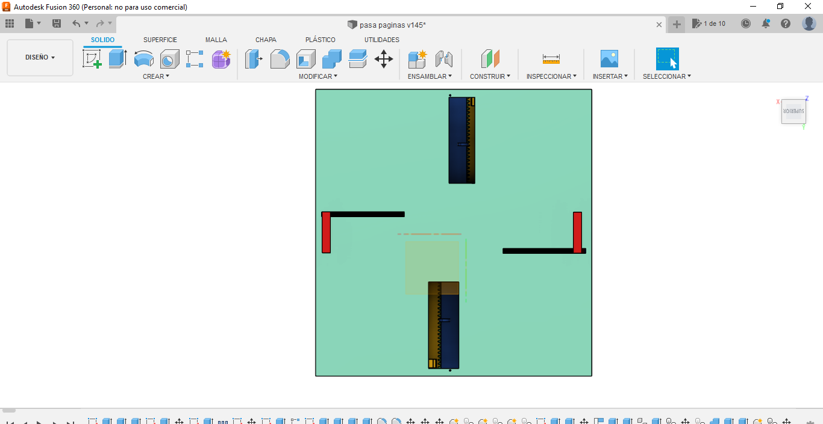The height and width of the screenshot is (424, 823).
Task: Close the 'pasa paginas v145' document tab
Action: tap(659, 25)
